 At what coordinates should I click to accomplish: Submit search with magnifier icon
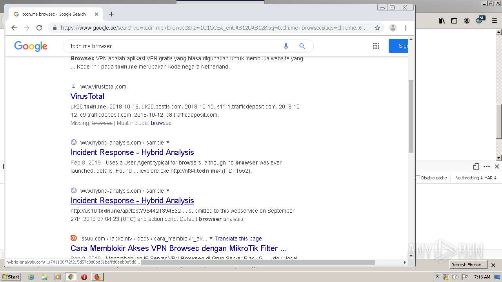(302, 46)
